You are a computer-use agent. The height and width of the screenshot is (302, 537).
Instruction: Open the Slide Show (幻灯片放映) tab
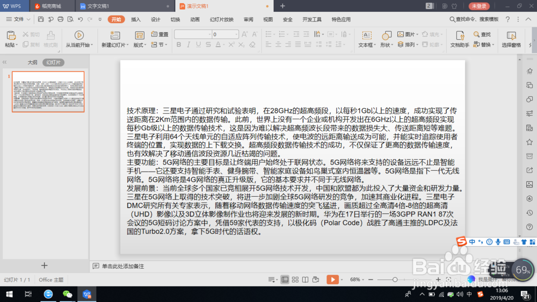pyautogui.click(x=222, y=19)
